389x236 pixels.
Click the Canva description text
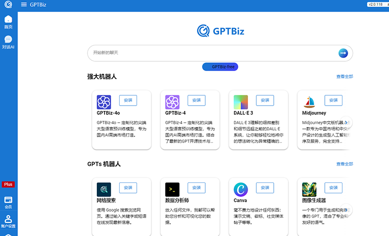click(259, 216)
